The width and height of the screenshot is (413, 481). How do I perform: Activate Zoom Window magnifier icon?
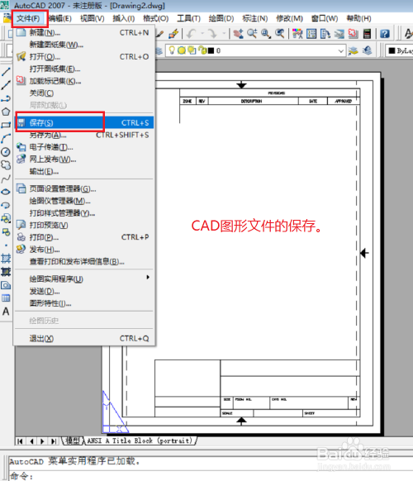pos(266,33)
